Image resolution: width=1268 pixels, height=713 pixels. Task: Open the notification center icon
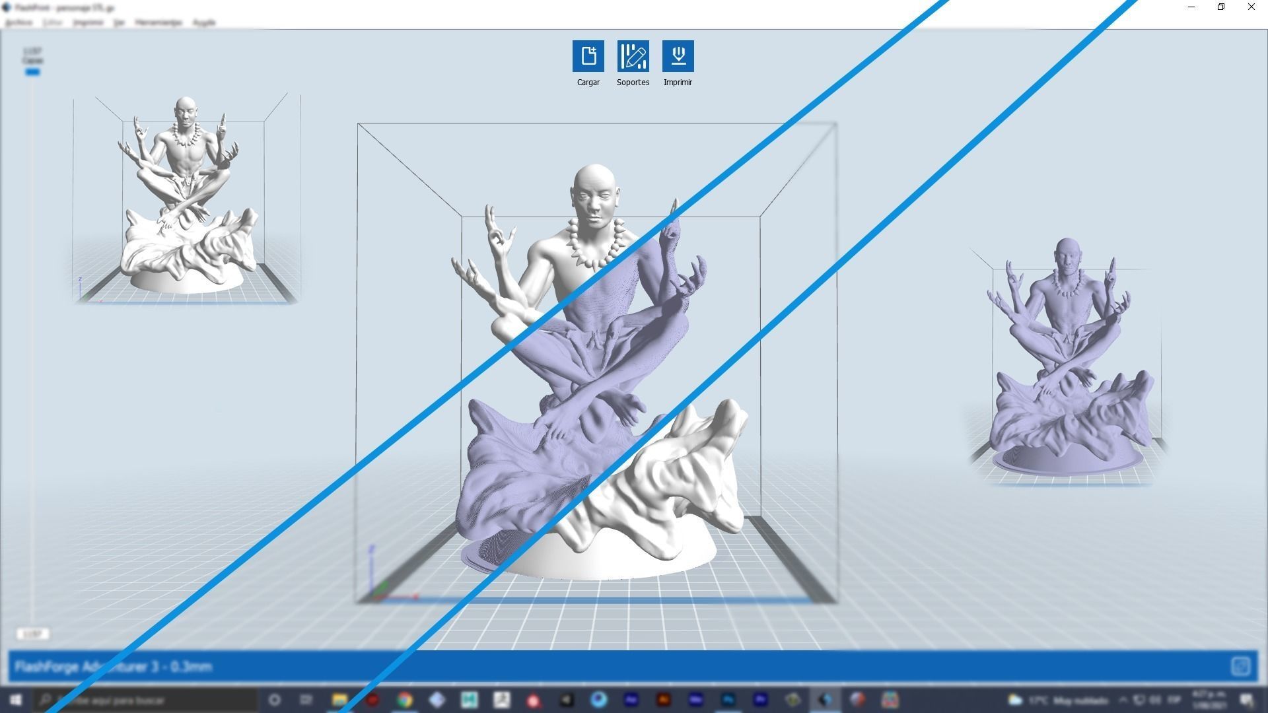point(1247,700)
